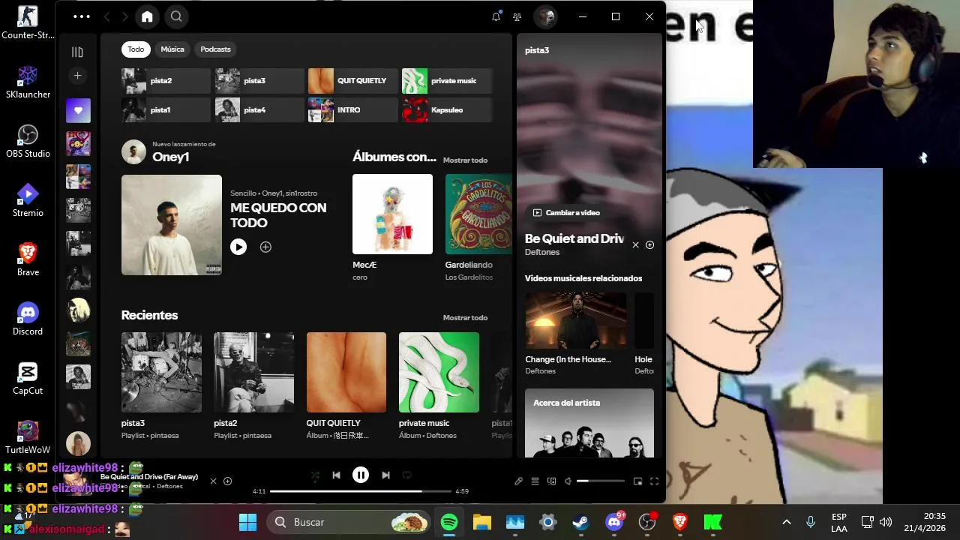Image resolution: width=960 pixels, height=540 pixels.
Task: Open pista4 shortcut tile
Action: 259,110
